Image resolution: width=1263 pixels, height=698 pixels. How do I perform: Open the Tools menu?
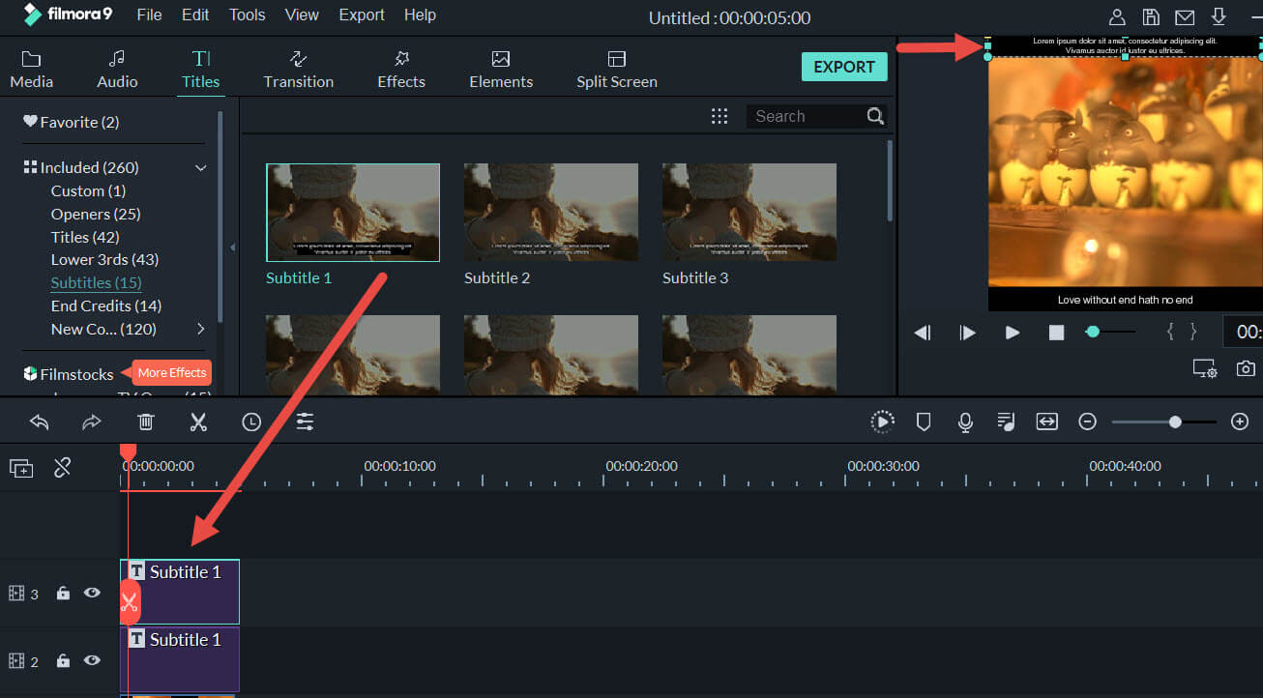coord(248,15)
